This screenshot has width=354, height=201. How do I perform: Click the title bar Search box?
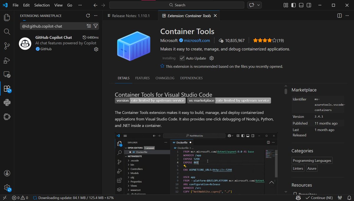[x=177, y=5]
